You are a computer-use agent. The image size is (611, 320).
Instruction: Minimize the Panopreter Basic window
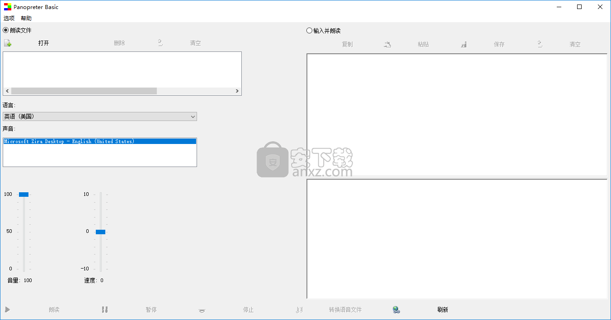[x=559, y=7]
